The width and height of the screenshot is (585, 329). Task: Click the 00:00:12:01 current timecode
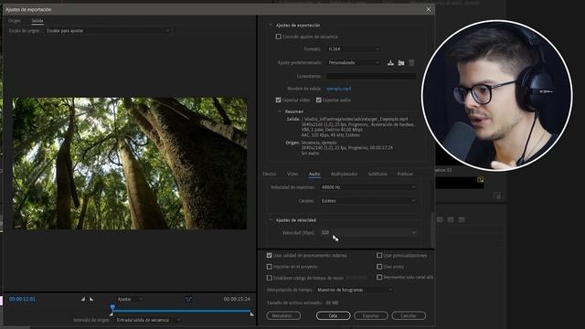pos(22,299)
